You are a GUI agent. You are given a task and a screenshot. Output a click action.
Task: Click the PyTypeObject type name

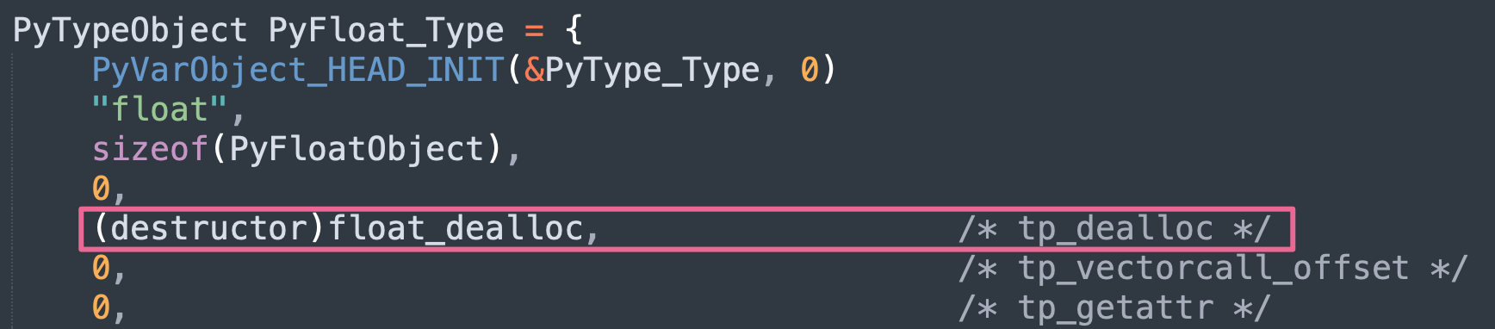[x=130, y=31]
